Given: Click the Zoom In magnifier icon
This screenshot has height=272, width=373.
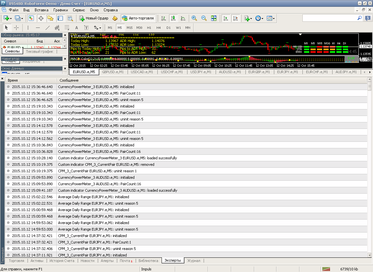Looking at the screenshot, I should click(194, 18).
